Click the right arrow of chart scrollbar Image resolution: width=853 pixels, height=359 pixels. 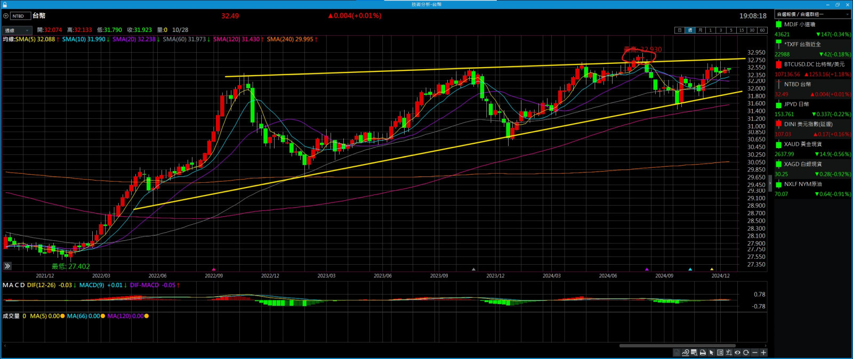(766, 346)
